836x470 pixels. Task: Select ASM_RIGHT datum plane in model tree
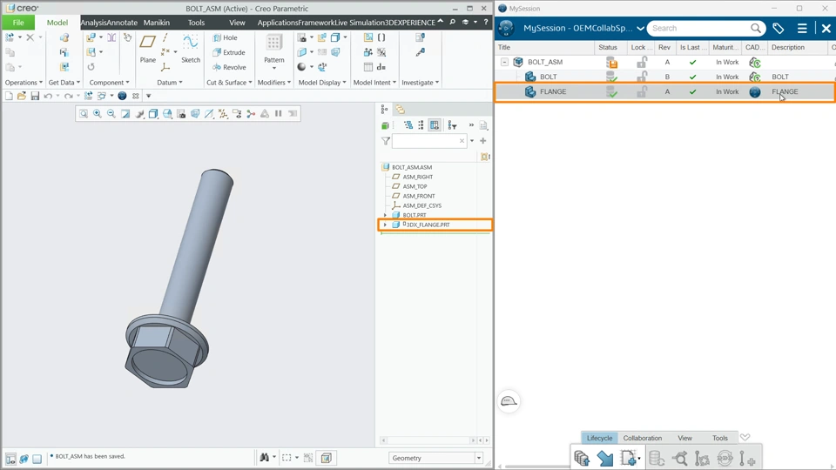(417, 177)
